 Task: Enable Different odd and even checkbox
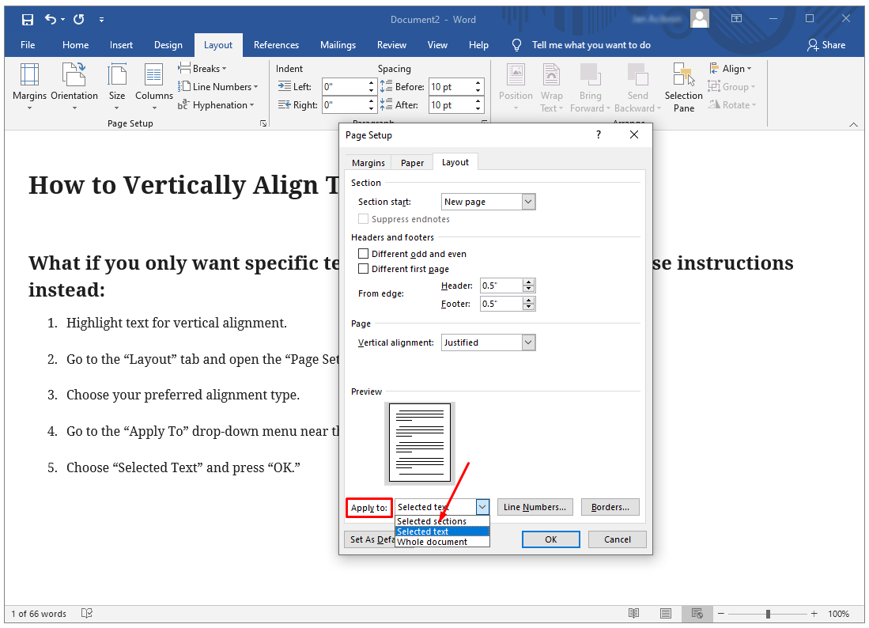[x=364, y=254]
